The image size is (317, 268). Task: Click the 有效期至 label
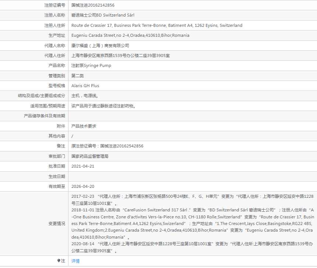[x=57, y=186]
